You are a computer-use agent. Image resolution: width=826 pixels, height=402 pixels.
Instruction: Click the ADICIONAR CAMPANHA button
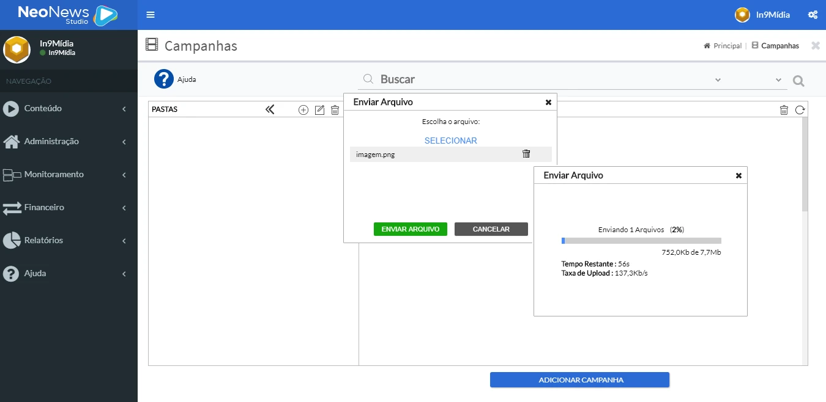pos(580,380)
